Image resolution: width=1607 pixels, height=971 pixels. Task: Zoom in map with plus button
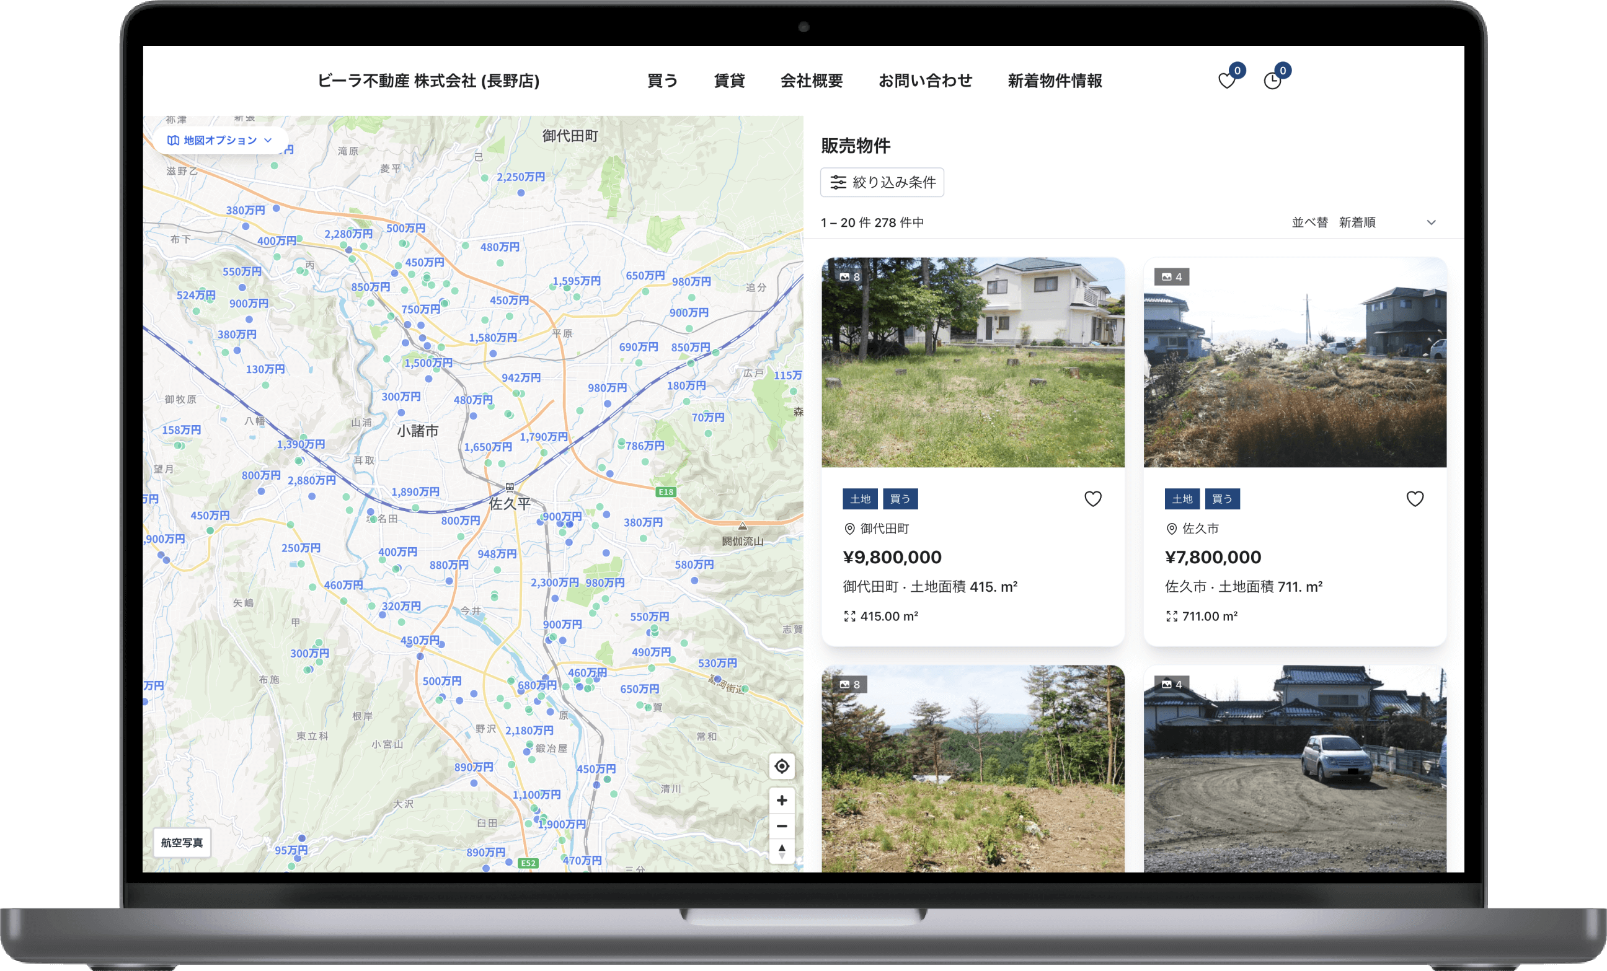click(781, 800)
